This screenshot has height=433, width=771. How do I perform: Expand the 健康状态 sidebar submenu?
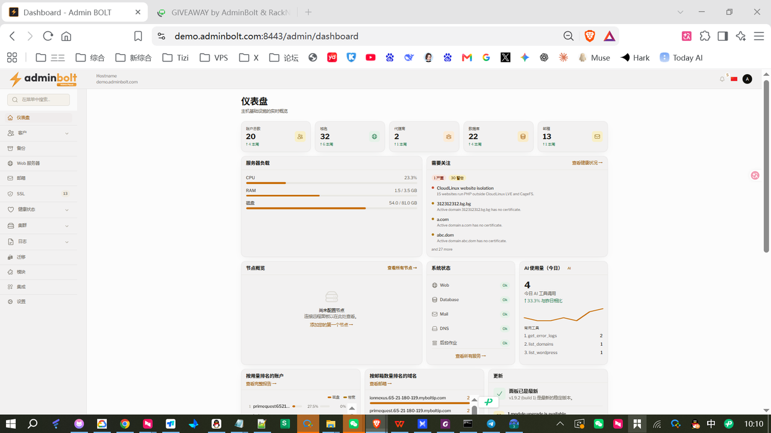point(67,210)
